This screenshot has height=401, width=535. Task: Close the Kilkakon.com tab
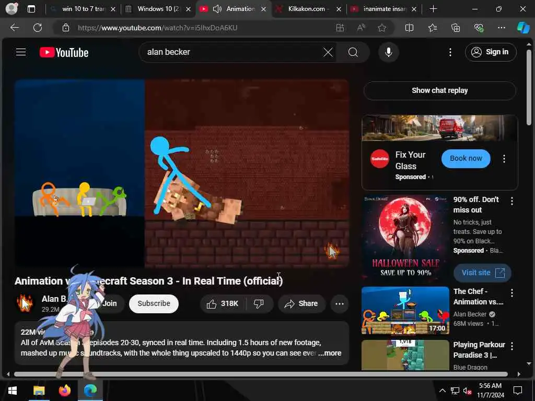[339, 9]
